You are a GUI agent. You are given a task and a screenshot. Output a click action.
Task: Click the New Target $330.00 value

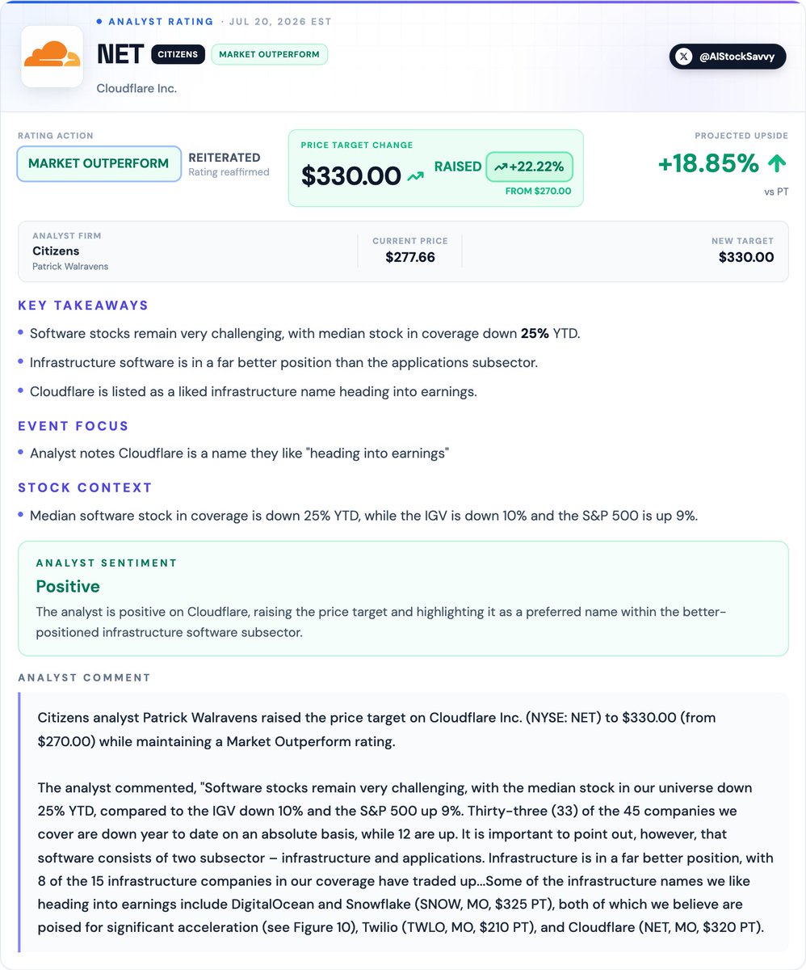point(746,258)
